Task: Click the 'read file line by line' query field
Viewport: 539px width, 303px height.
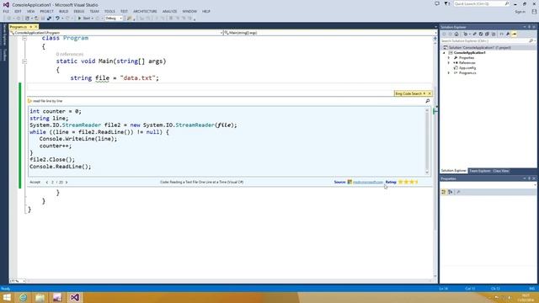Action: click(225, 101)
